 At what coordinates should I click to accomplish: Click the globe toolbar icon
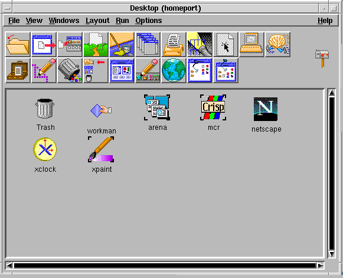(x=174, y=70)
